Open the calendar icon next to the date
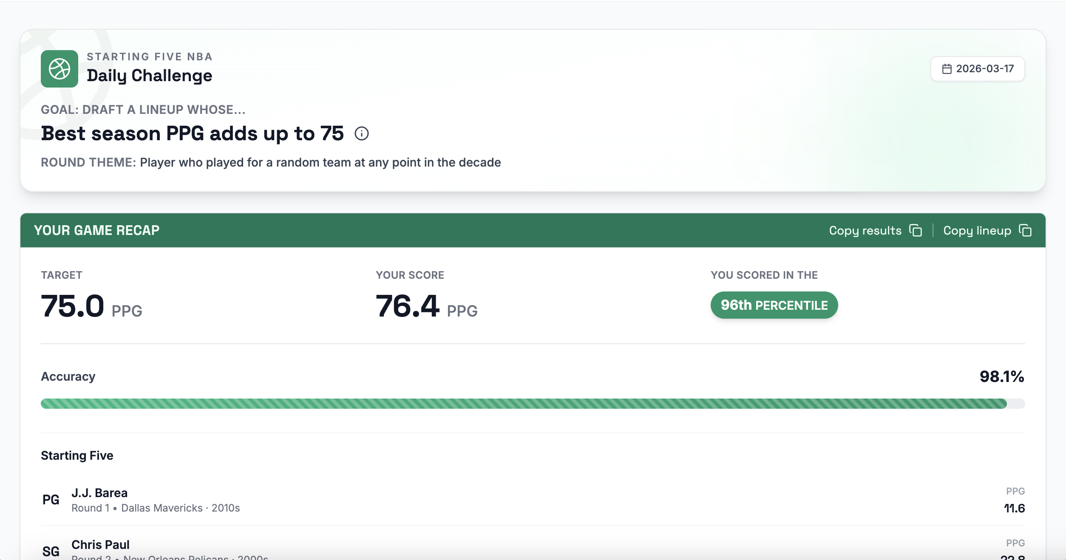1066x560 pixels. (946, 68)
